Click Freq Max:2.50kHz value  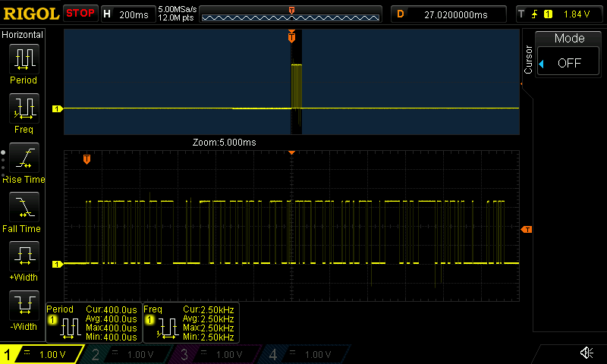click(208, 328)
